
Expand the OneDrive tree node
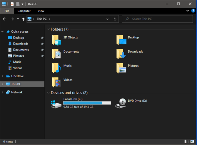[x=2, y=76]
